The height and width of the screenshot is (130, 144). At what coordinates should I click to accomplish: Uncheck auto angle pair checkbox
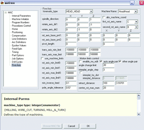coord(101,61)
